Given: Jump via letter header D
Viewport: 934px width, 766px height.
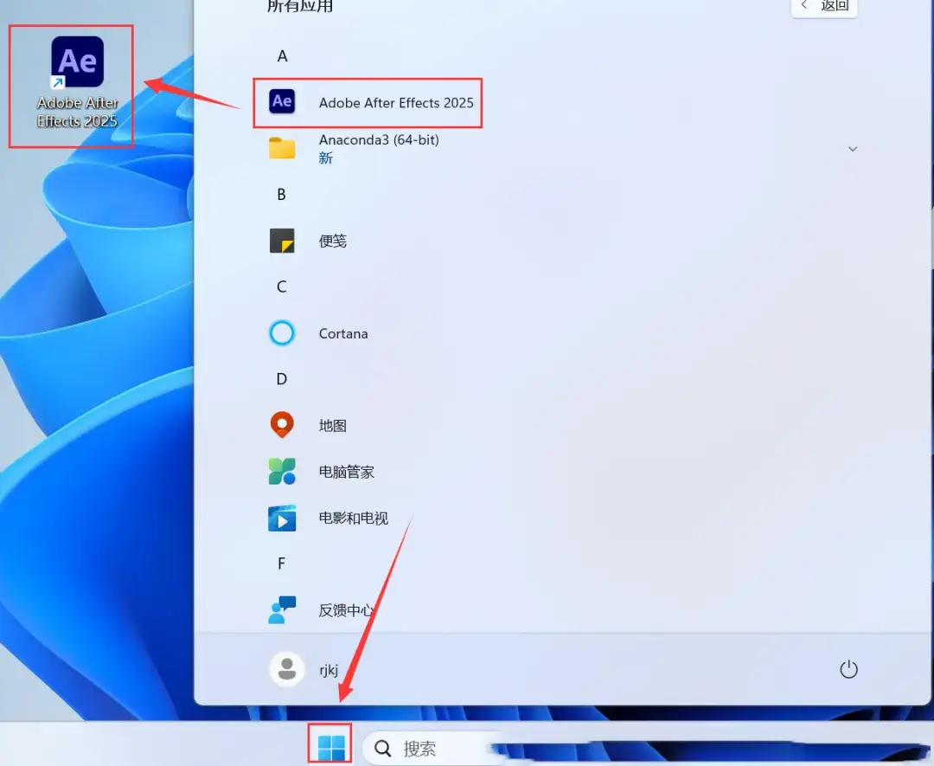Looking at the screenshot, I should pos(281,378).
